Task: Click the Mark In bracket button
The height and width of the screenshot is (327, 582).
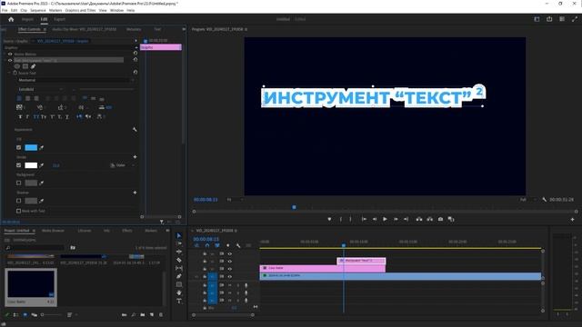Action: tap(340, 219)
